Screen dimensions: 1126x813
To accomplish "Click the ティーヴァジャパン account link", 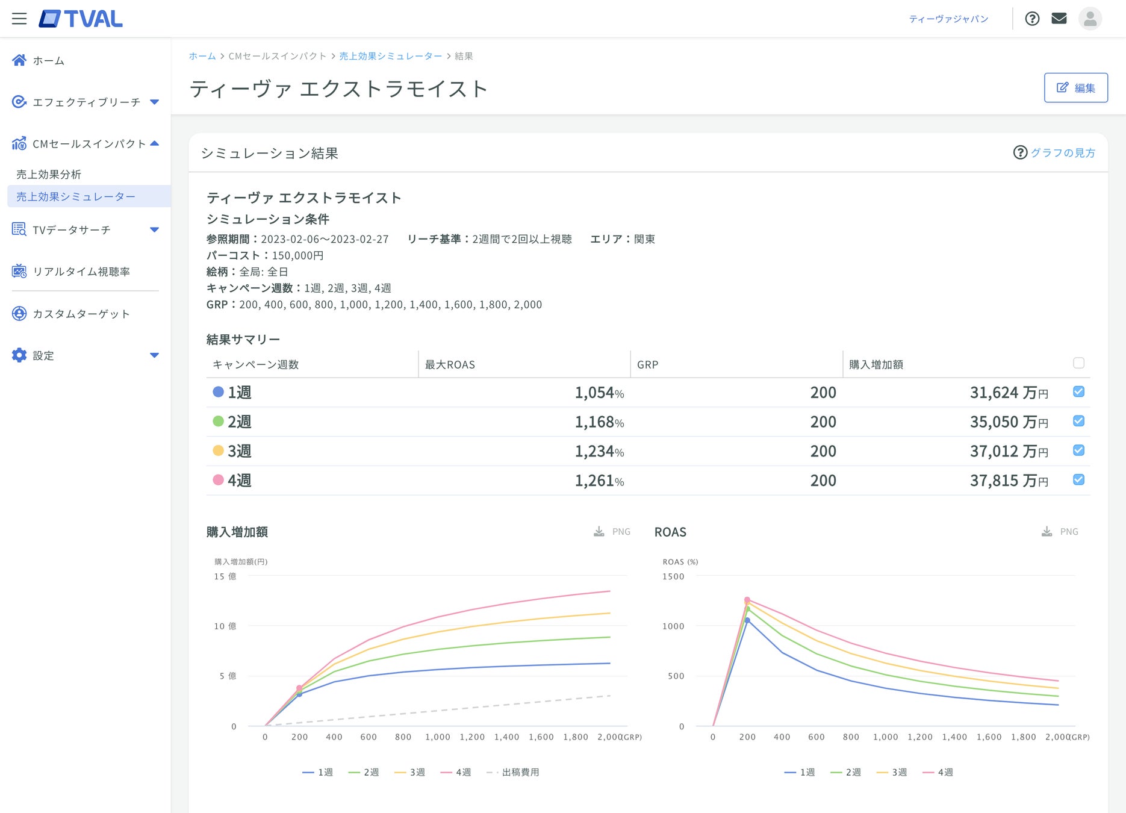I will click(x=949, y=19).
